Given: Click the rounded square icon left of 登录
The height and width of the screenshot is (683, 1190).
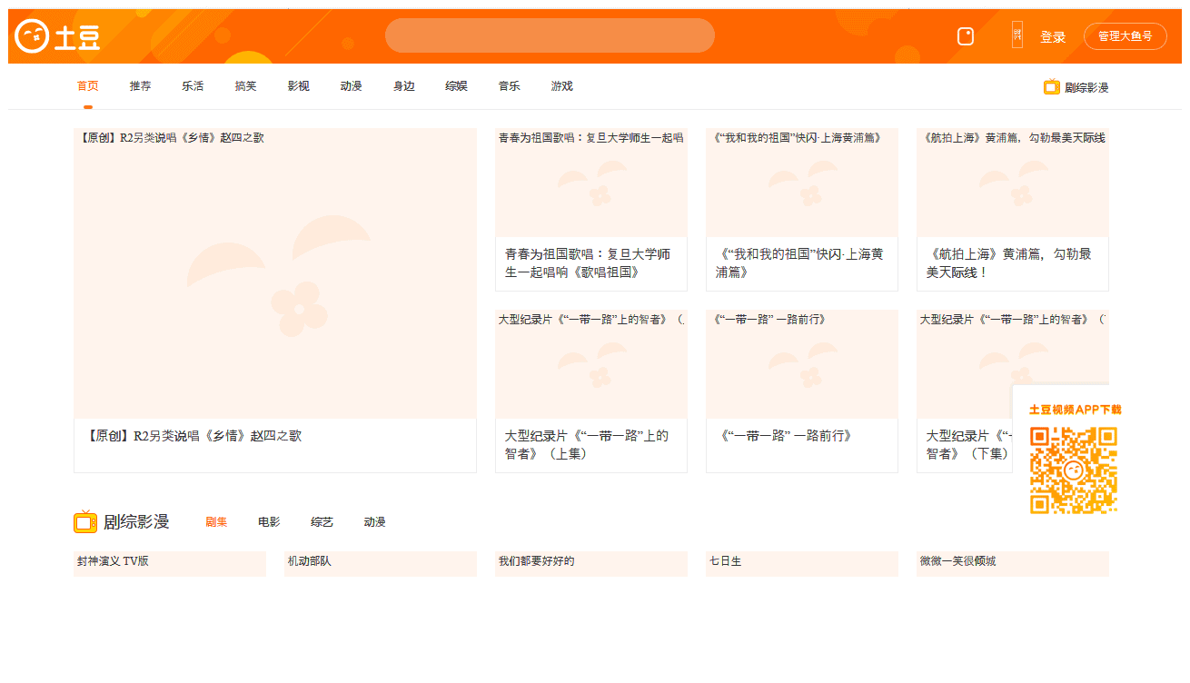Looking at the screenshot, I should pyautogui.click(x=966, y=36).
